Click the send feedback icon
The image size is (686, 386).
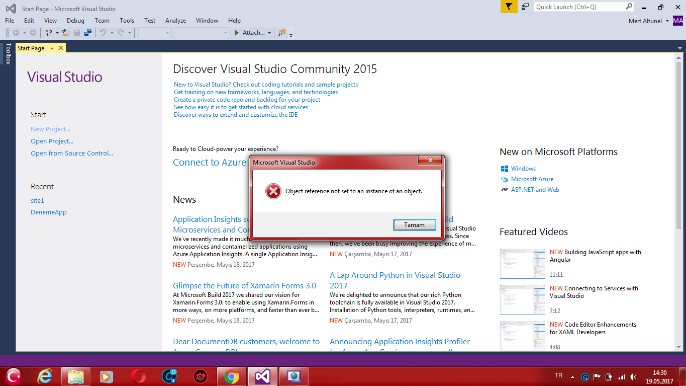(525, 7)
